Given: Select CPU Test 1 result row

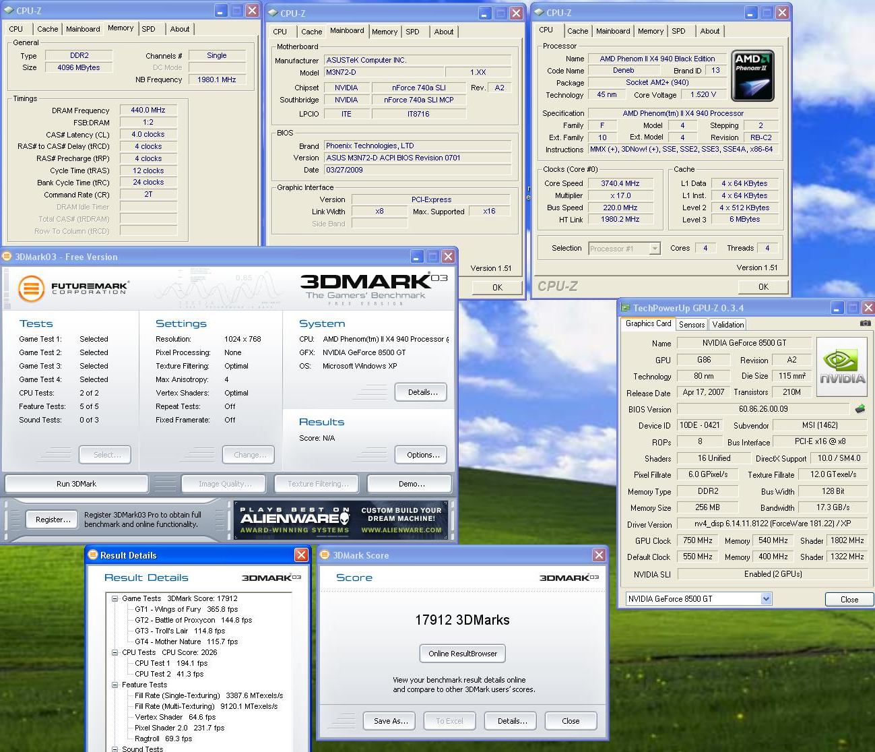Looking at the screenshot, I should tap(171, 663).
